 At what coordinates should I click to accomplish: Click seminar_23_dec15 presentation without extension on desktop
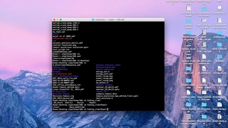click(x=188, y=44)
